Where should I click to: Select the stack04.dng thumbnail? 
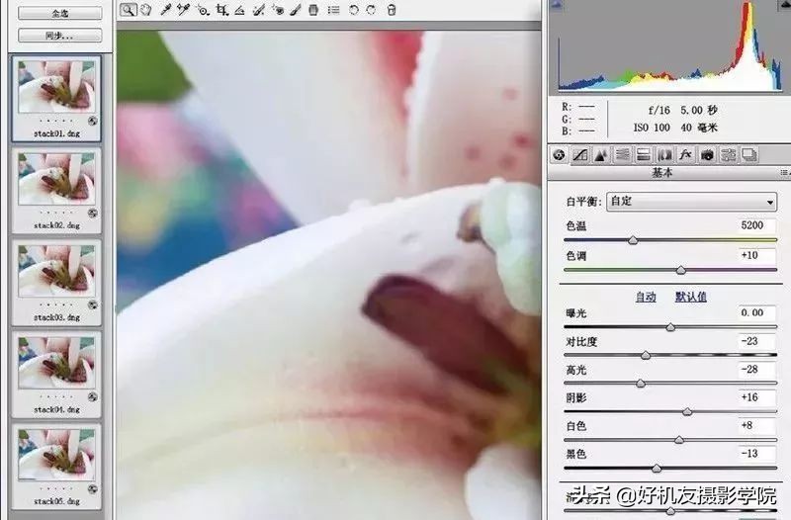point(56,363)
